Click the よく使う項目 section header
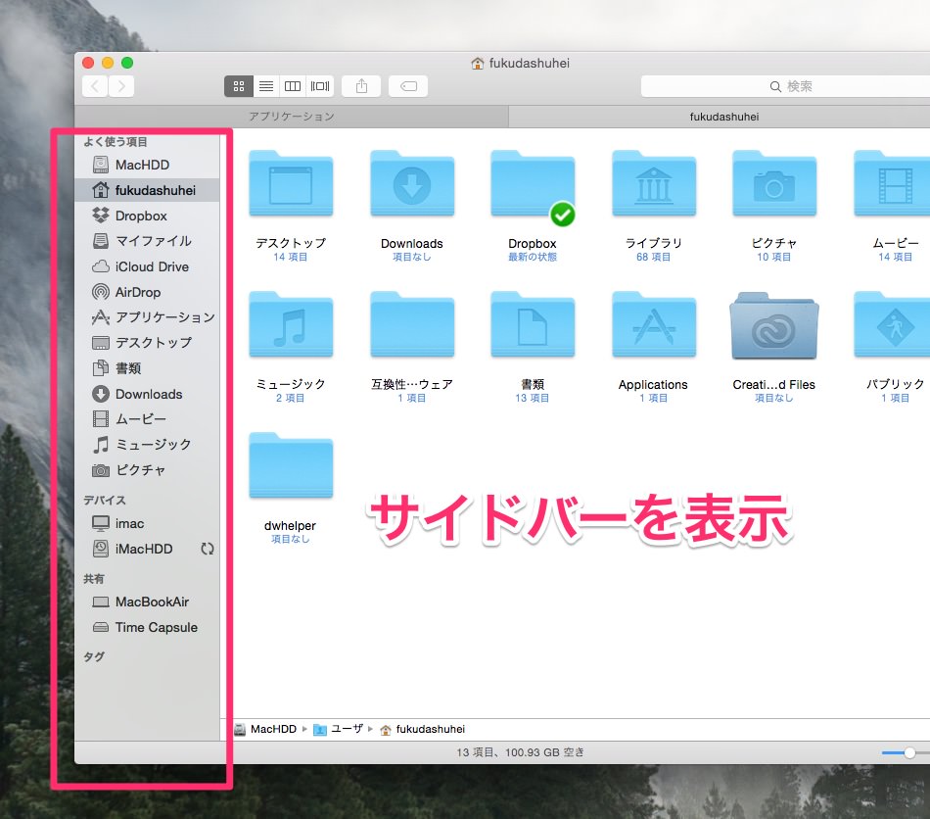The image size is (930, 819). coord(116,141)
